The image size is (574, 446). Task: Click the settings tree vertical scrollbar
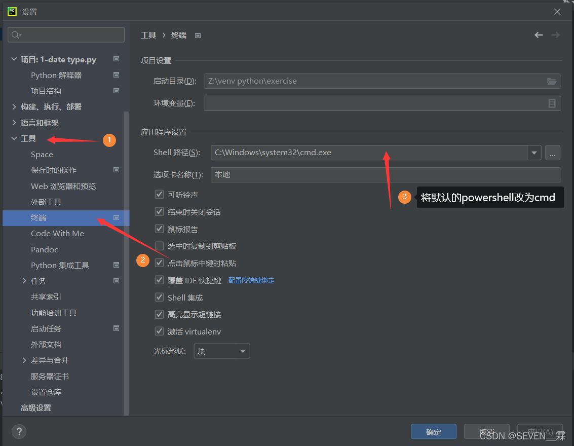(x=126, y=263)
